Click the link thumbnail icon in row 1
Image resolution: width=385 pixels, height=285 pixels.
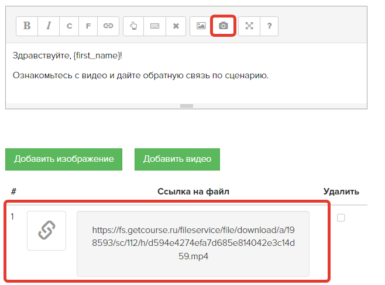pyautogui.click(x=46, y=231)
